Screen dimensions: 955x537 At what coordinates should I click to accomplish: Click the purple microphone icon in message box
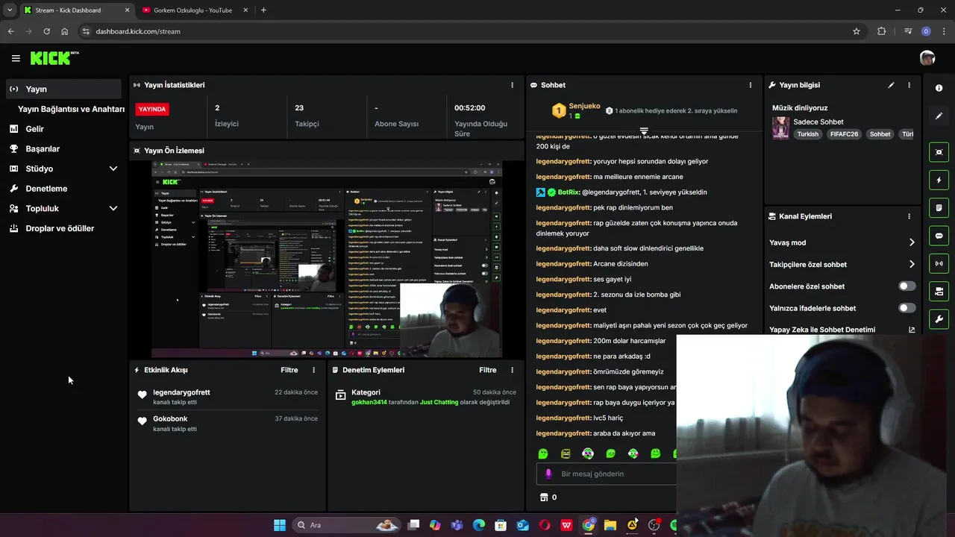tap(548, 474)
